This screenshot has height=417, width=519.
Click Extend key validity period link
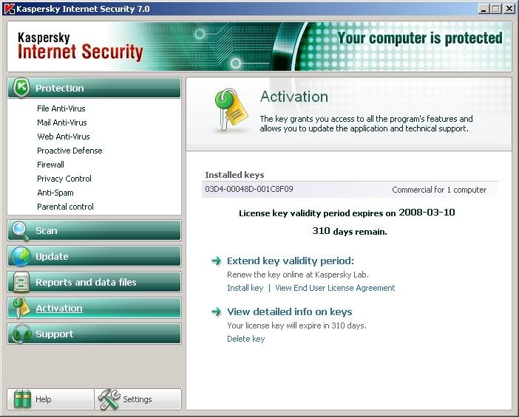pyautogui.click(x=291, y=261)
